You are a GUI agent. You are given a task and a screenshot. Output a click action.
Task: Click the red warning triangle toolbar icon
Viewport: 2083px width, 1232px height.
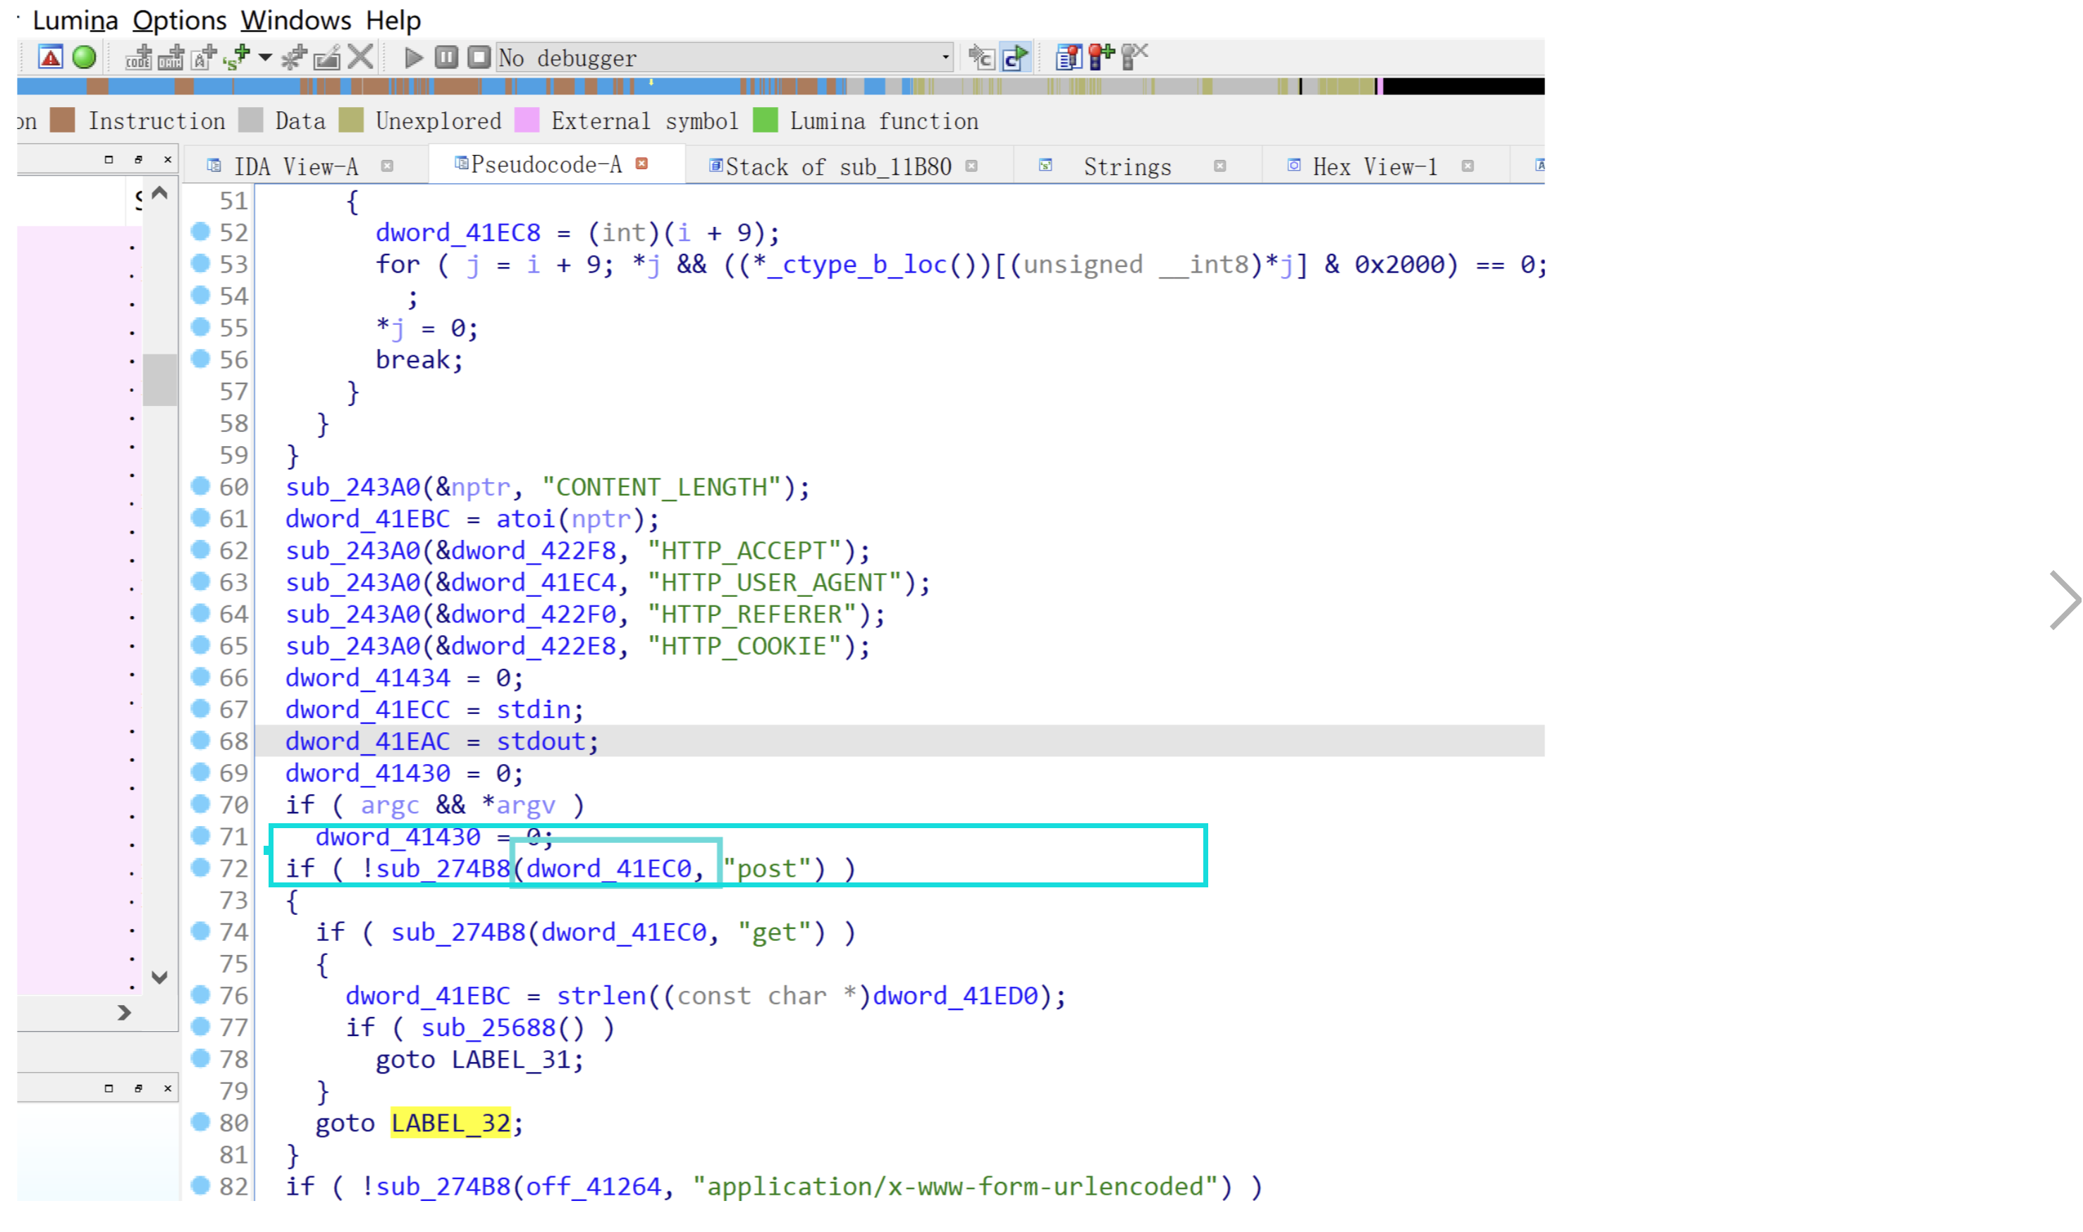point(51,57)
